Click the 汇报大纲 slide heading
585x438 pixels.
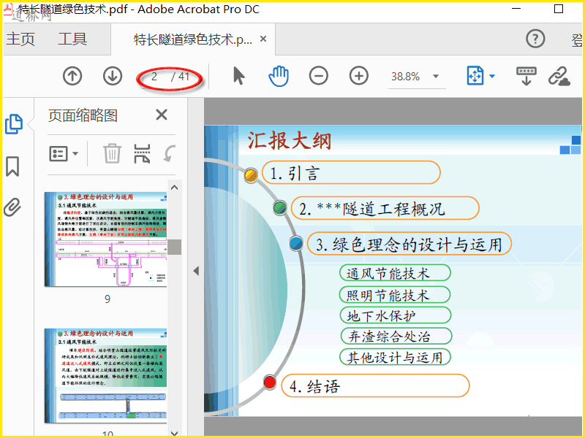click(x=290, y=141)
